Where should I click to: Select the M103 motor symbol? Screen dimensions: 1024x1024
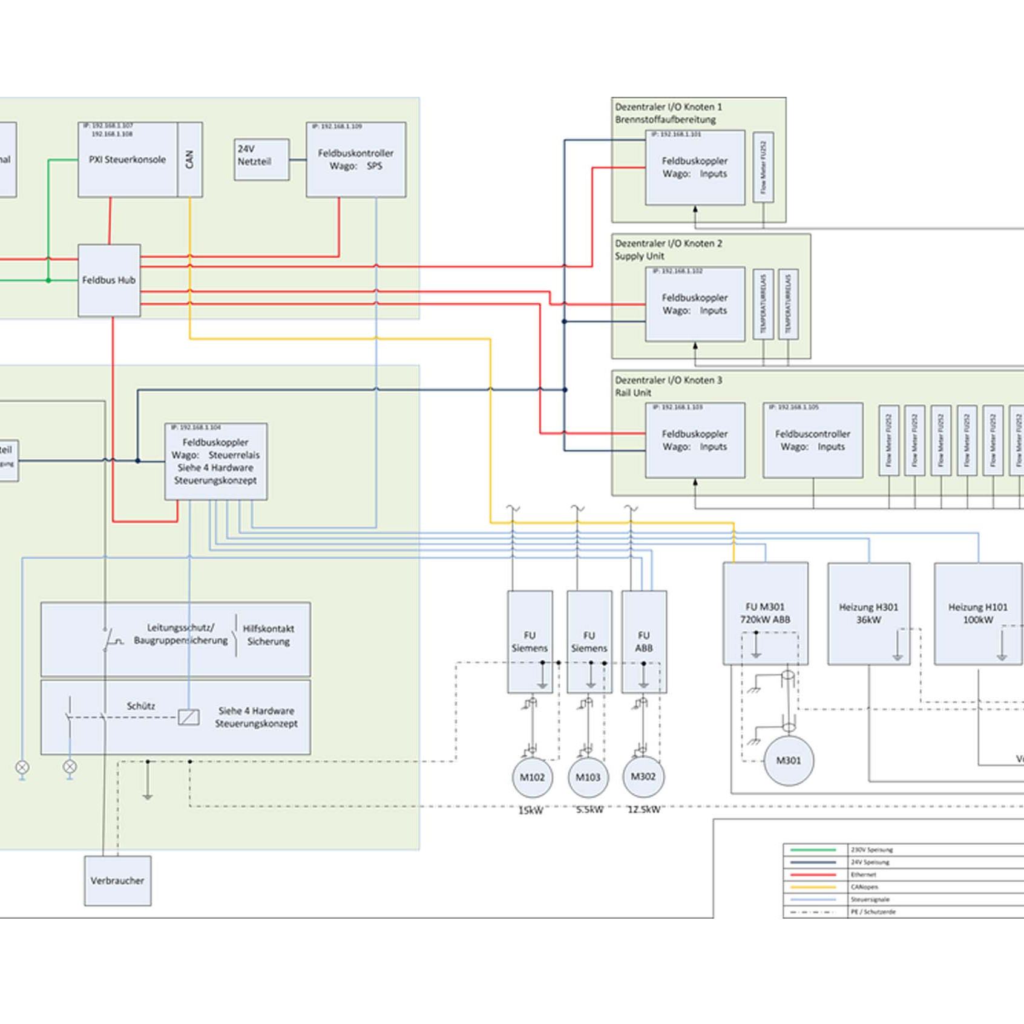(588, 777)
